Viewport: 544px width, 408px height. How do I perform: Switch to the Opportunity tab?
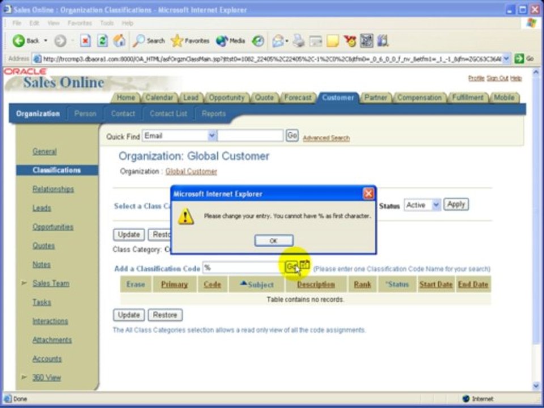[x=227, y=98]
